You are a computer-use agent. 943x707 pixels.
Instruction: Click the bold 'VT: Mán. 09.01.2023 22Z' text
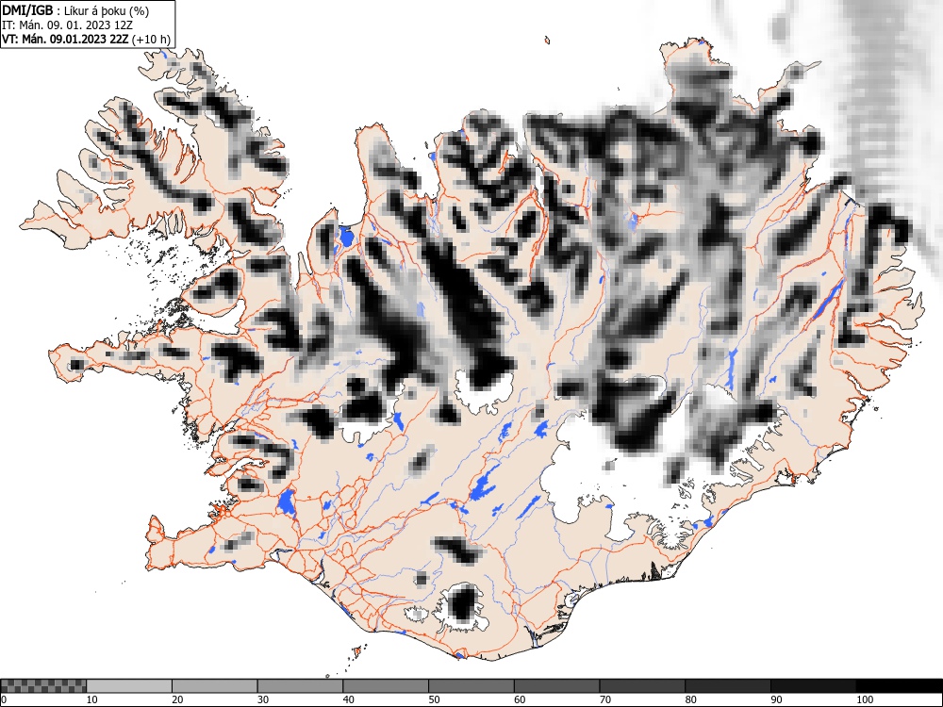(x=65, y=40)
